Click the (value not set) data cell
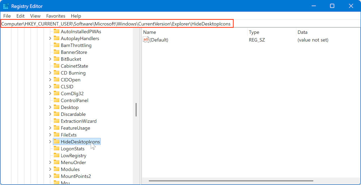Image resolution: width=361 pixels, height=185 pixels. 313,40
